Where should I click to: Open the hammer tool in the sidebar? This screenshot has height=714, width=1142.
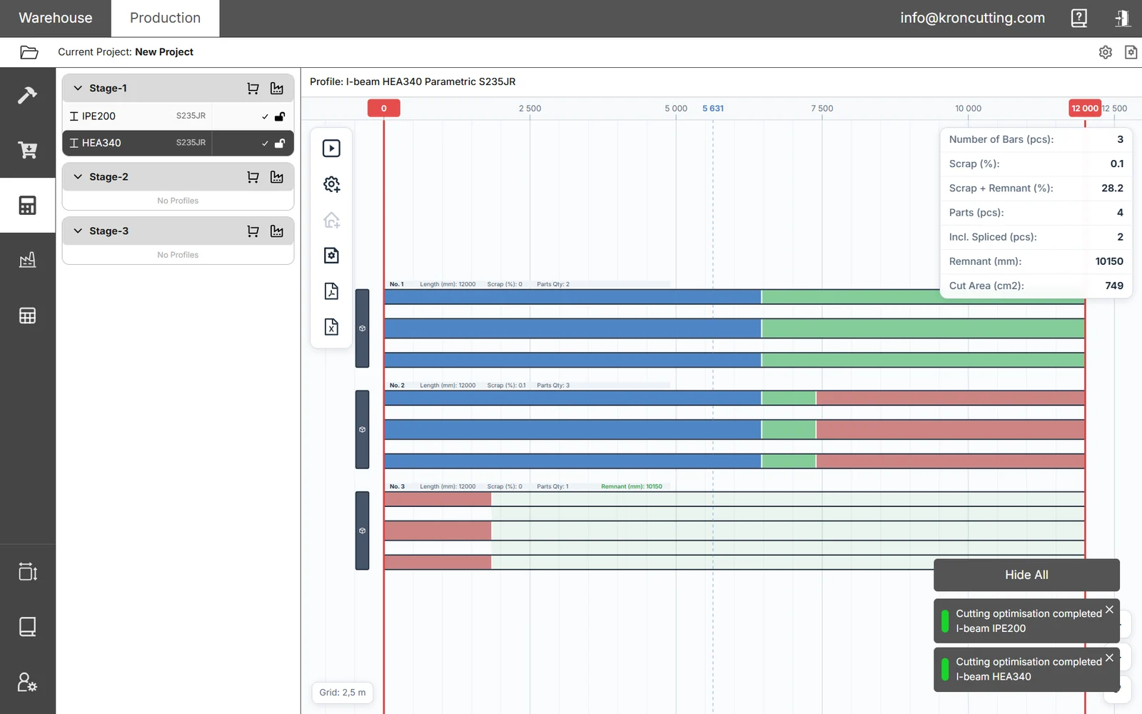(27, 95)
